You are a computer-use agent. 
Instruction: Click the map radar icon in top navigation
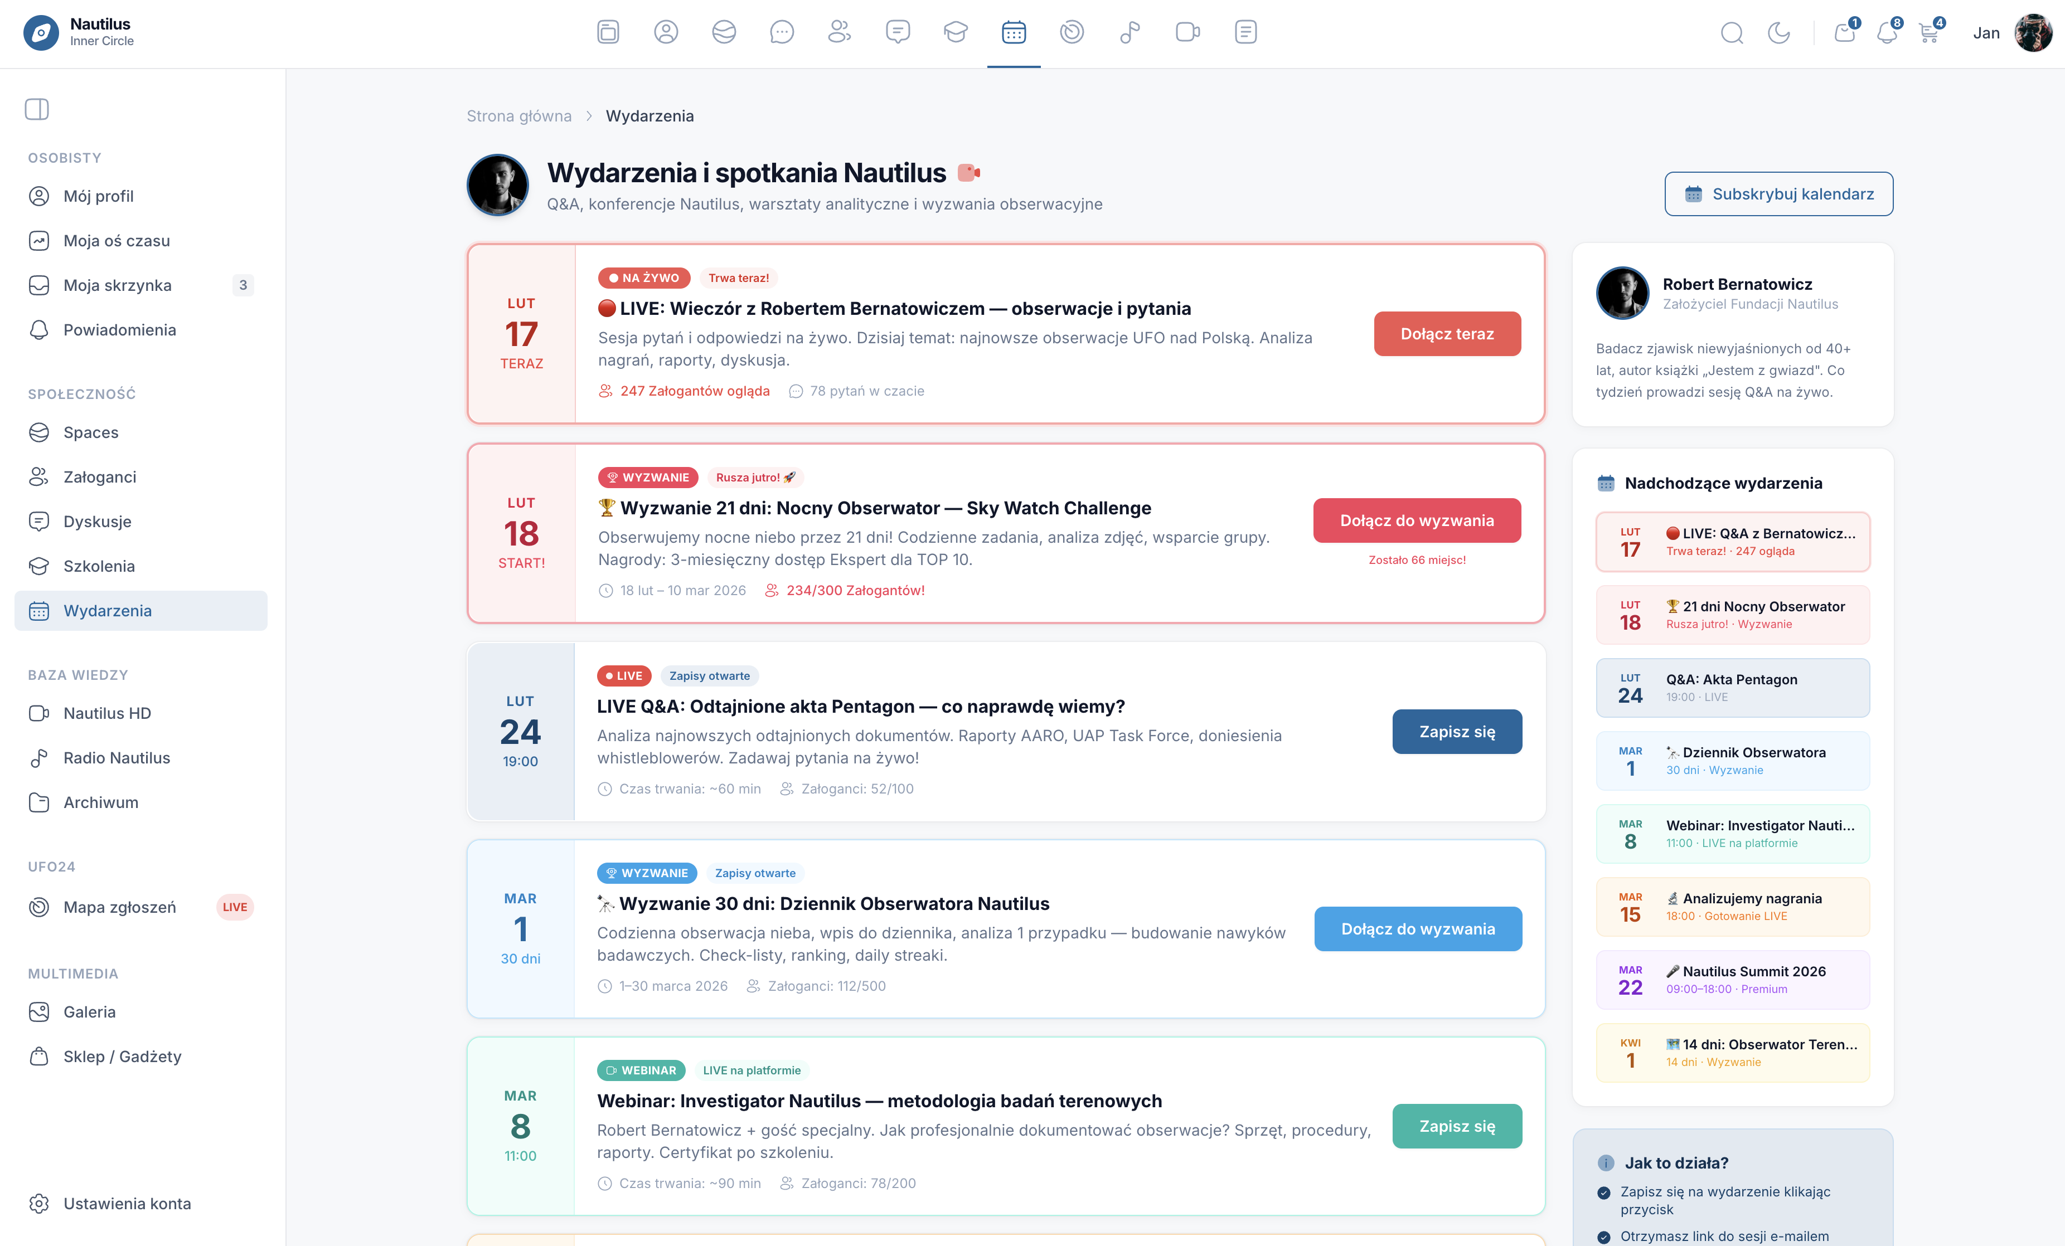pyautogui.click(x=1071, y=33)
